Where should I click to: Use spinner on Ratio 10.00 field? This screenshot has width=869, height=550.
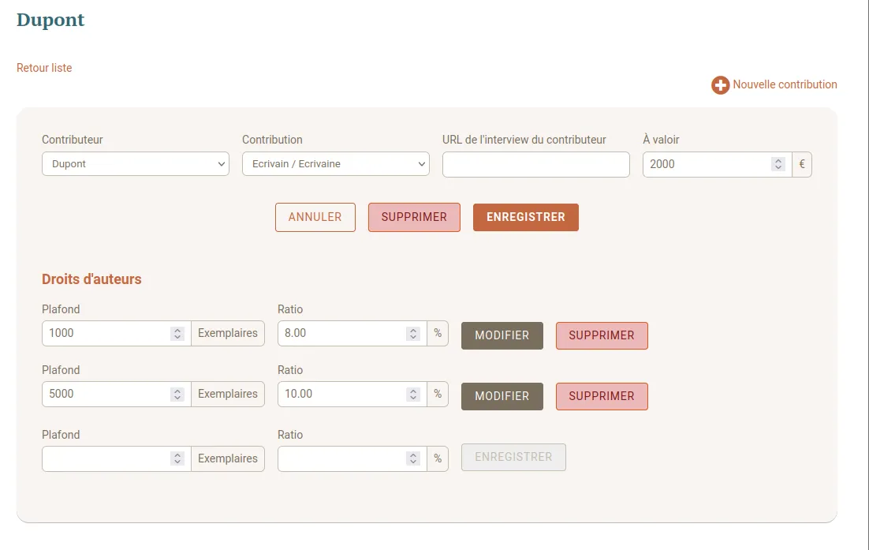pyautogui.click(x=413, y=395)
